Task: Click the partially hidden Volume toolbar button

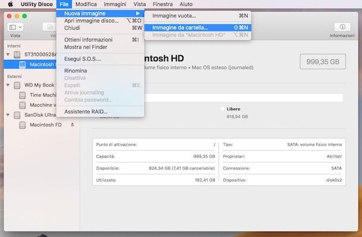Action: (x=49, y=27)
